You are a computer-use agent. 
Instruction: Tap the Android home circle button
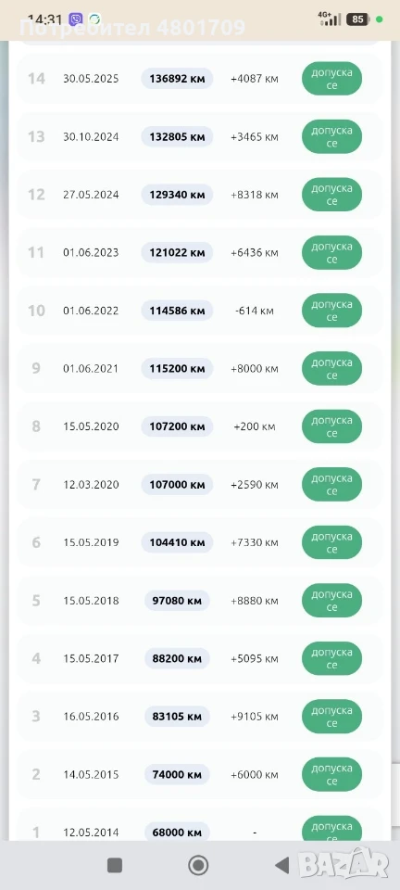(x=198, y=865)
